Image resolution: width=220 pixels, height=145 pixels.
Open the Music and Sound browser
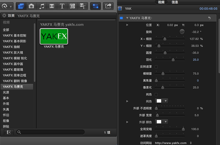[x=42, y=6]
